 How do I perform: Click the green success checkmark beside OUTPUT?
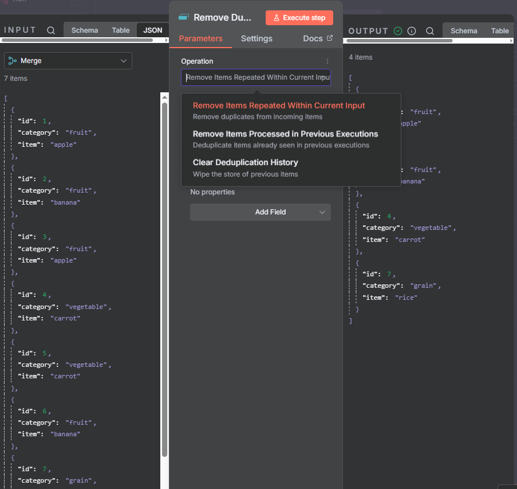(x=398, y=31)
